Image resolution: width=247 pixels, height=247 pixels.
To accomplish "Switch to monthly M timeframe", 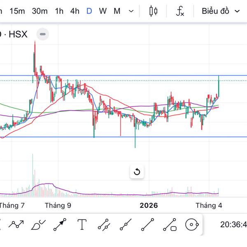I will point(117,11).
